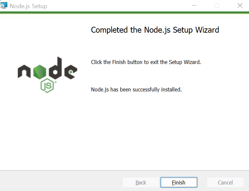This screenshot has height=191, width=249.
Task: Click the "Node.js has been successfully installed" message
Action: click(x=136, y=89)
